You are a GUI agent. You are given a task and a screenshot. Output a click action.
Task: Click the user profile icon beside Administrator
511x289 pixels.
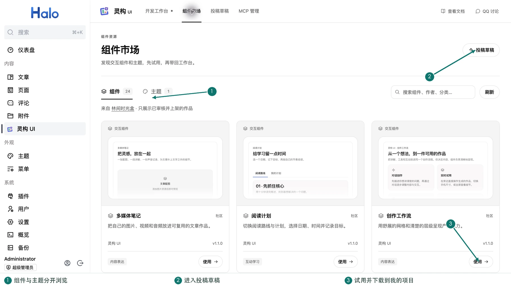coord(67,263)
